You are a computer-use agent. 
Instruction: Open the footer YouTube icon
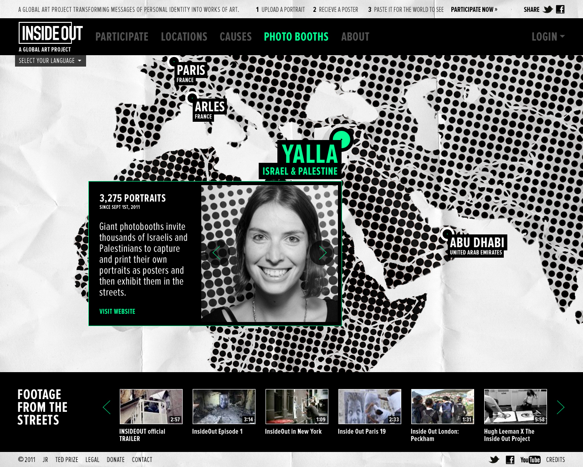(530, 460)
